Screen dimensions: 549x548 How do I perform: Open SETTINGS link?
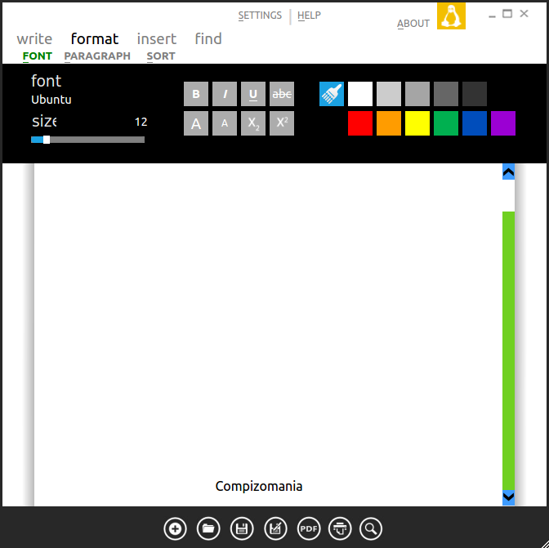[x=260, y=16]
